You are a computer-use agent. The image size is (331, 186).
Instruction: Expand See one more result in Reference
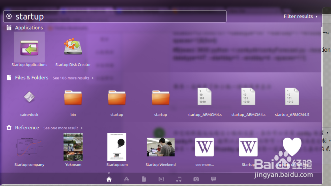coord(63,128)
